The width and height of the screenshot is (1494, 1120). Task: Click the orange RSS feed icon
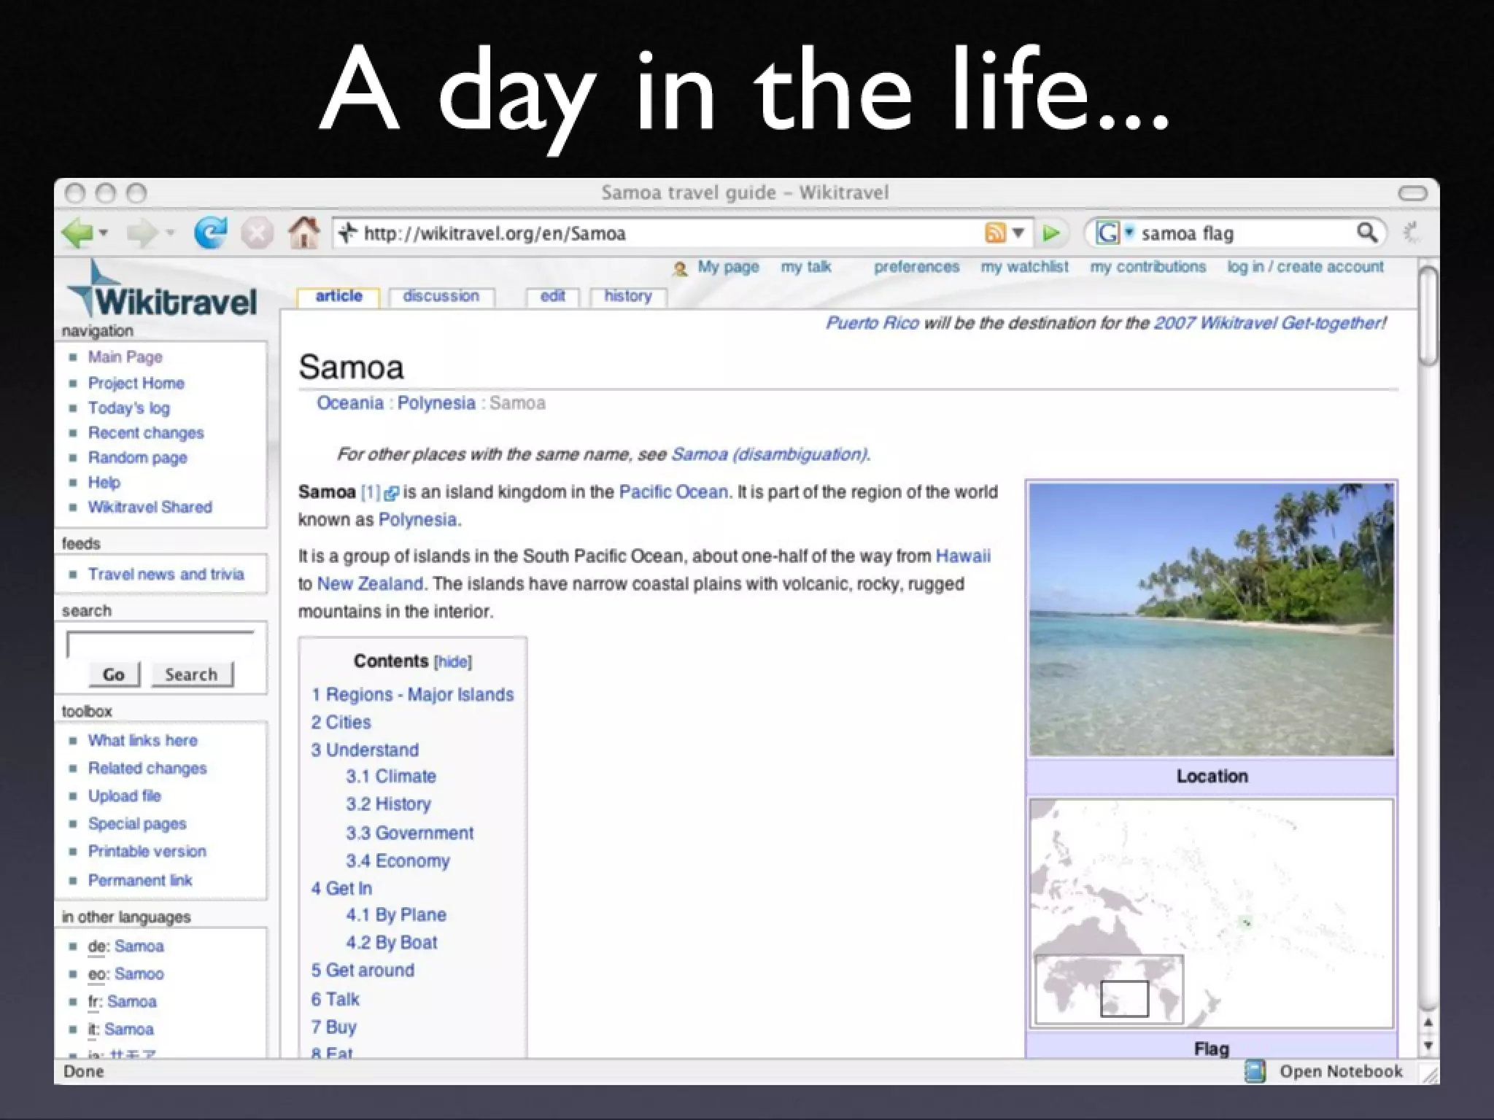(x=995, y=233)
